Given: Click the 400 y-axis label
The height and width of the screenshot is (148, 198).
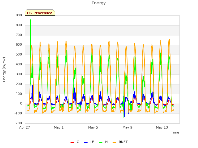Looking at the screenshot, I should [x=19, y=64].
